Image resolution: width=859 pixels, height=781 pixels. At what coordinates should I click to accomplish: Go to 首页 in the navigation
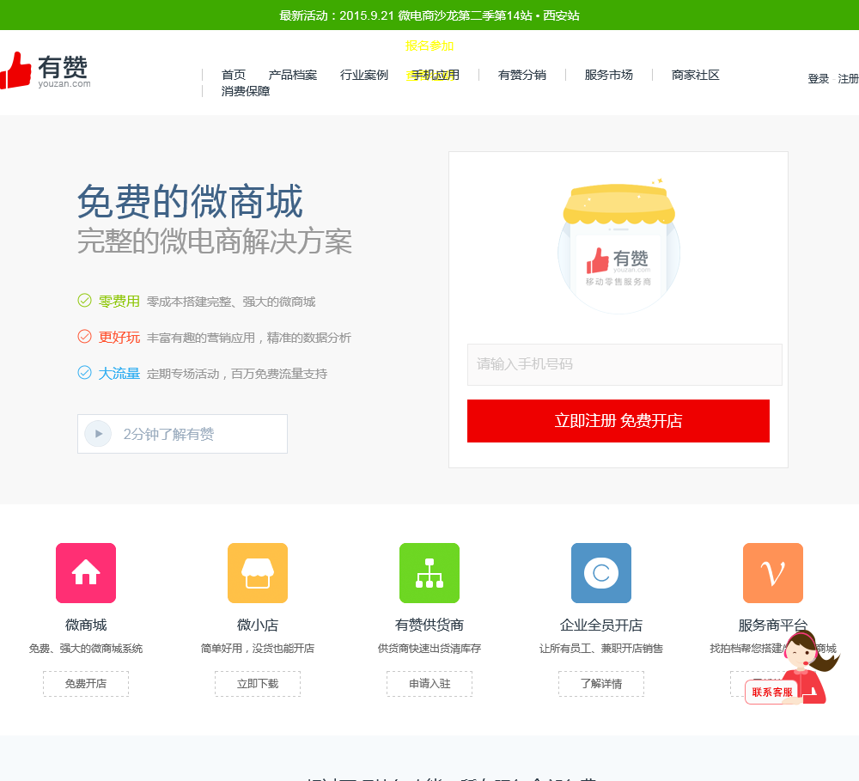[x=234, y=75]
